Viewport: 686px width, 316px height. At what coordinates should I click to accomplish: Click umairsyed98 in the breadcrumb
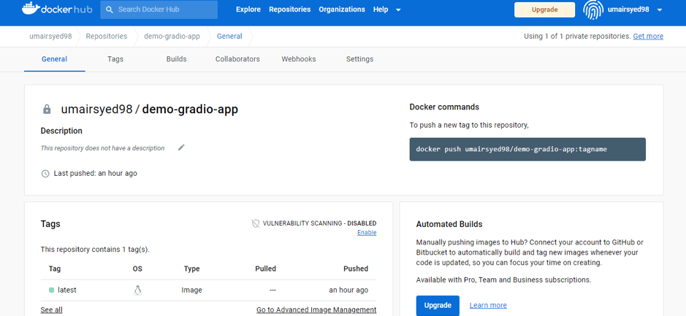[50, 36]
